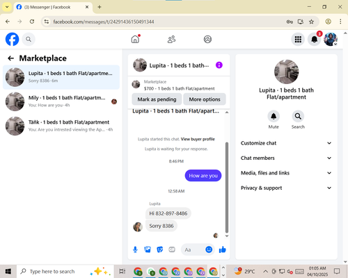Bookmark this page with star icon
Viewport: 348px width, 278px height.
[x=311, y=22]
